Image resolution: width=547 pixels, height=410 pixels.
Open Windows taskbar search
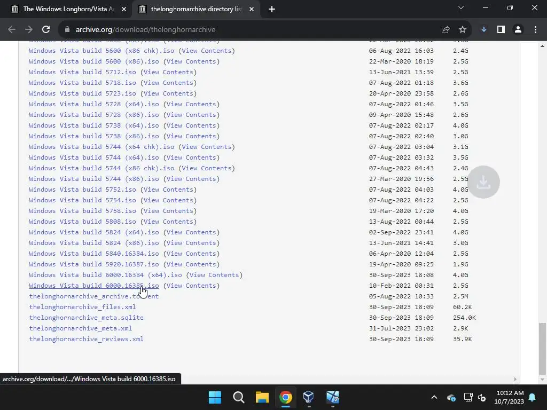tap(239, 397)
